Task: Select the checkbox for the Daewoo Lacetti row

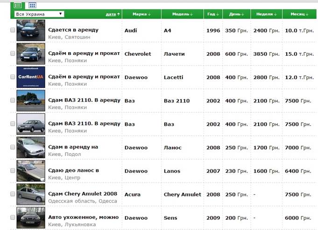Action: [x=13, y=77]
